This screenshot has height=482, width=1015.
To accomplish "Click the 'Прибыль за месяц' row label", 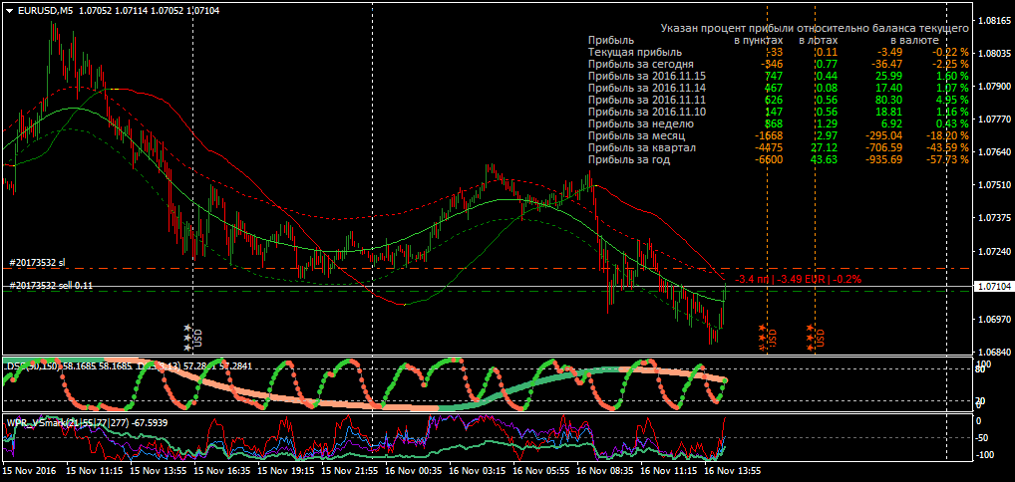I will click(636, 135).
